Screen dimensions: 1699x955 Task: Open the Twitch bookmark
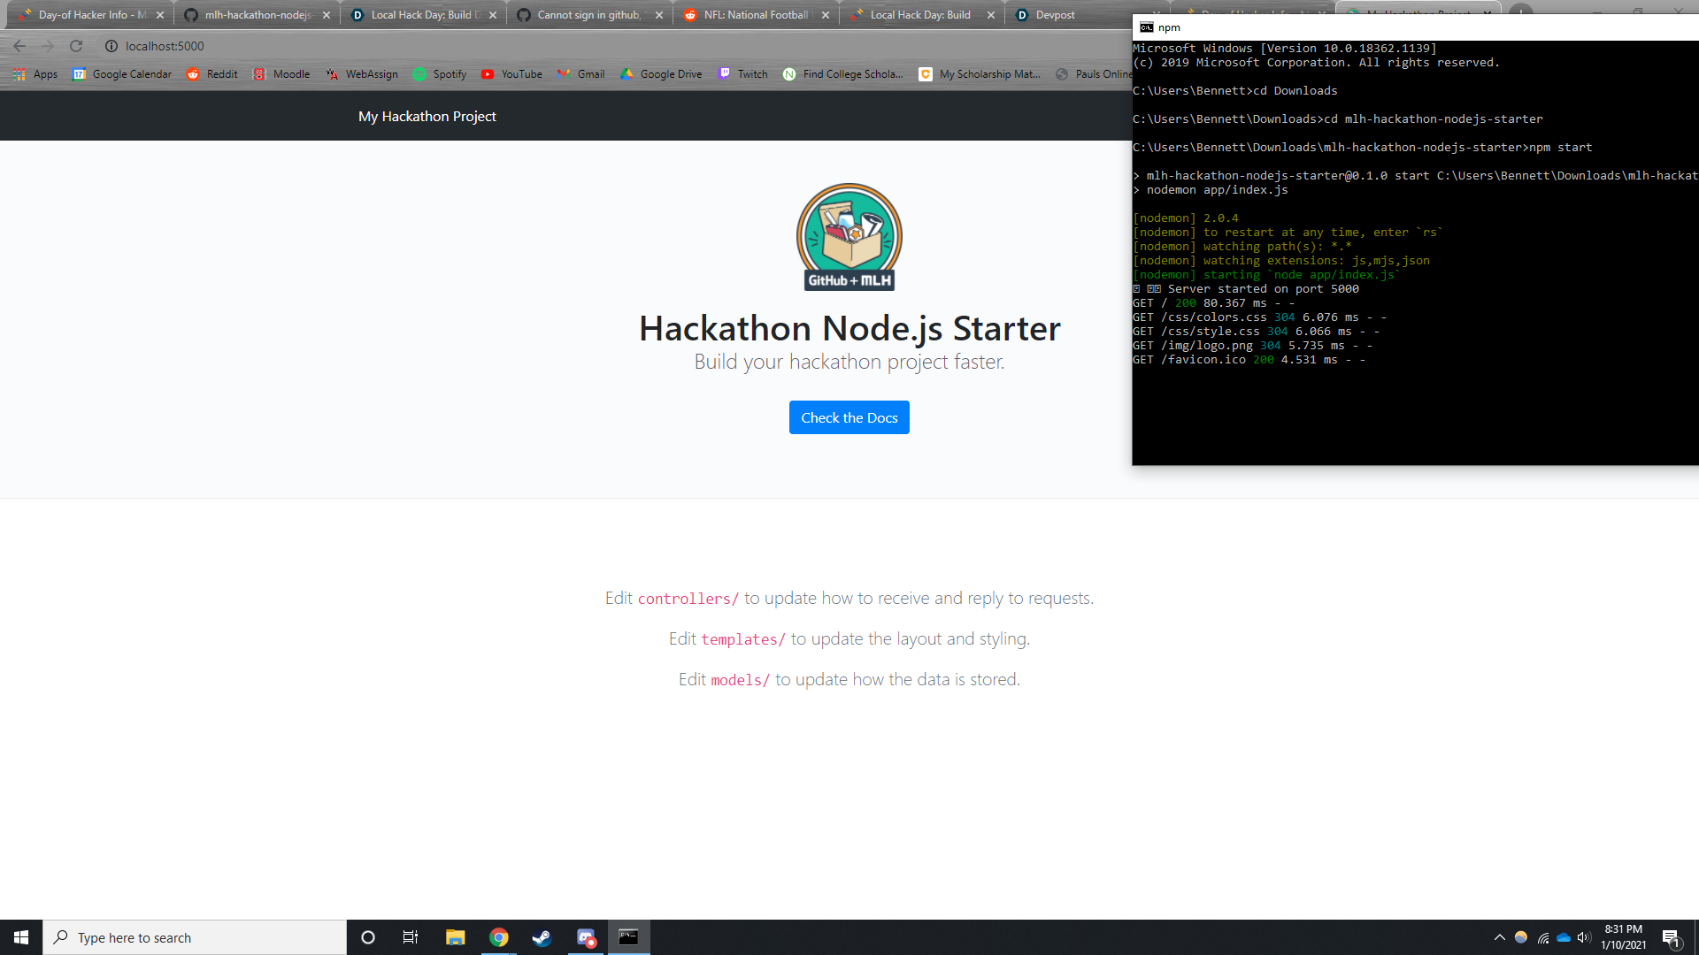tap(743, 74)
